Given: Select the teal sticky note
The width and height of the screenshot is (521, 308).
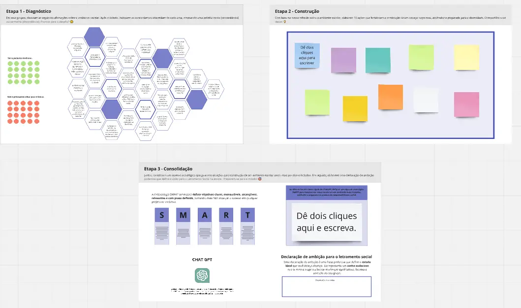Looking at the screenshot, I should (x=378, y=60).
